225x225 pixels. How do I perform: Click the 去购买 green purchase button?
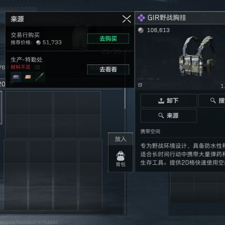[108, 38]
